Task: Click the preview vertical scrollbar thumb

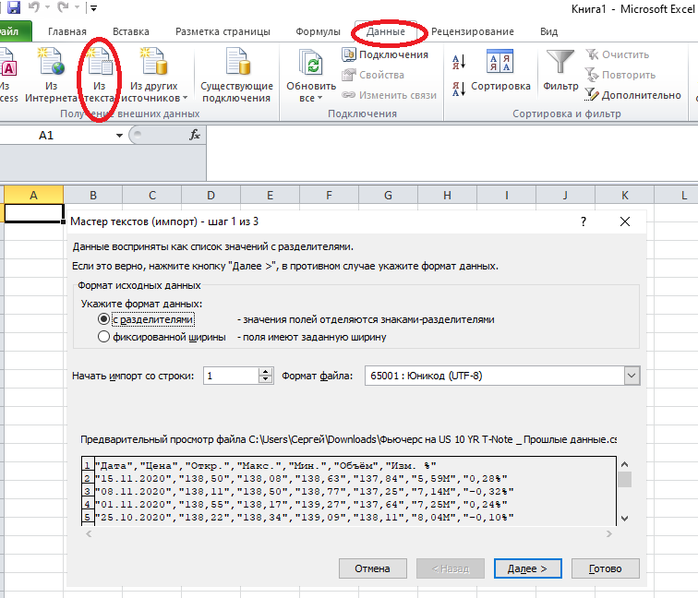Action: click(624, 479)
